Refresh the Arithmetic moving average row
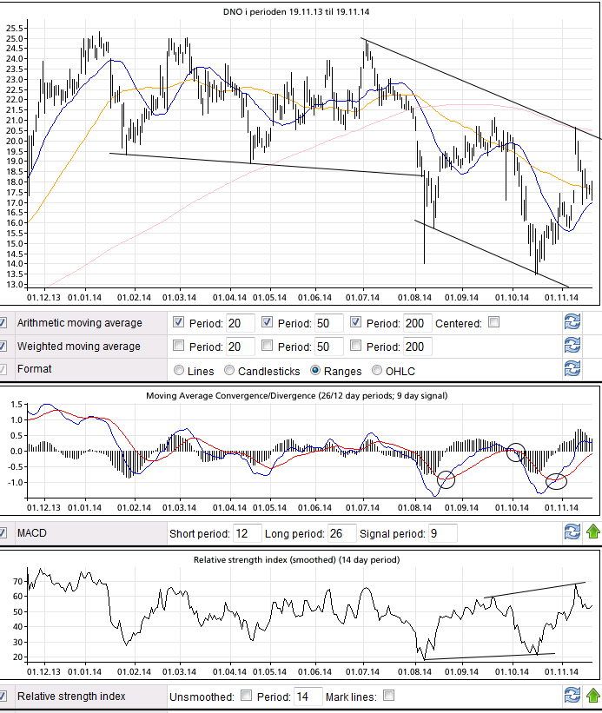Viewport: 602px width, 713px height. tap(572, 323)
